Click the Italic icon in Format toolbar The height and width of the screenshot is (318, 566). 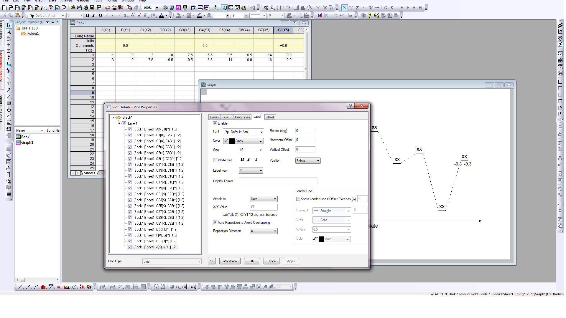tap(94, 16)
